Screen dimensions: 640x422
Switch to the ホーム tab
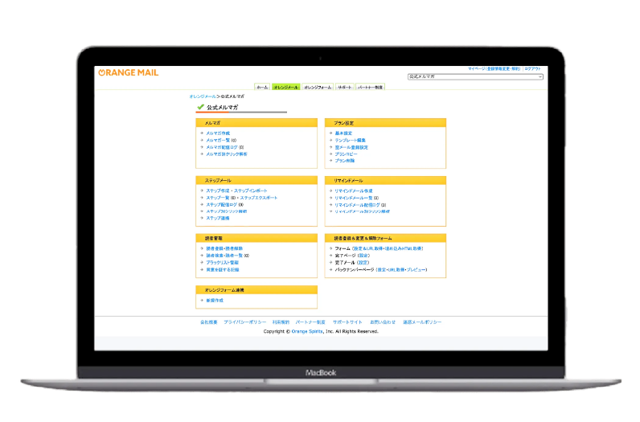(x=262, y=86)
